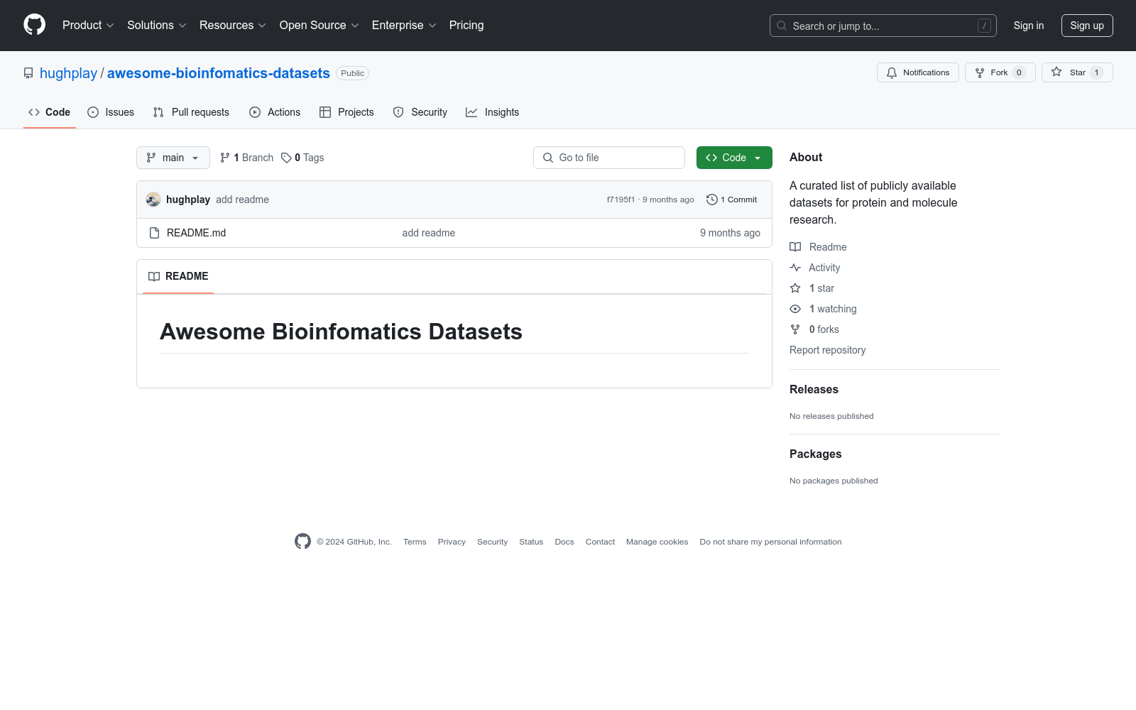Click the file icon beside README.md
This screenshot has height=710, width=1136.
(x=154, y=233)
